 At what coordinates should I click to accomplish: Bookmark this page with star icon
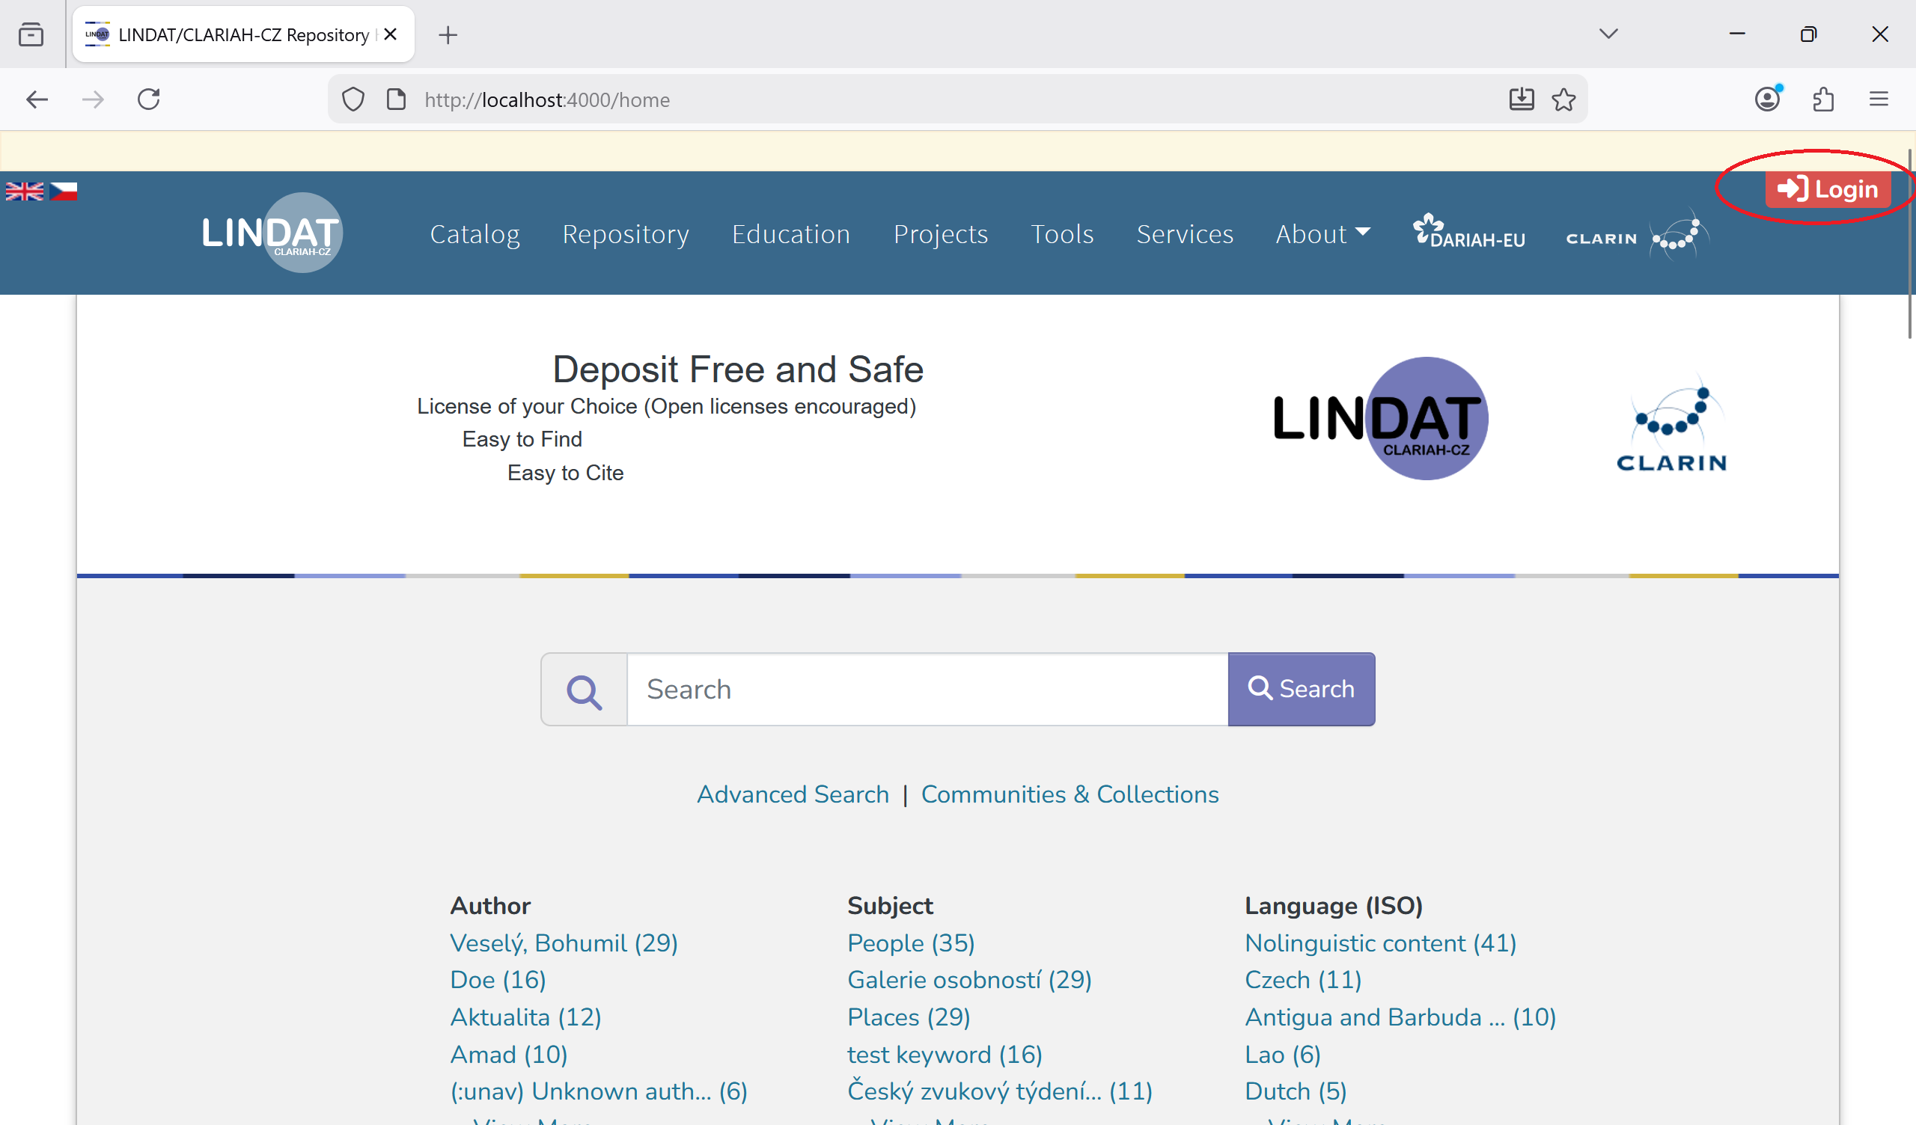(1564, 99)
